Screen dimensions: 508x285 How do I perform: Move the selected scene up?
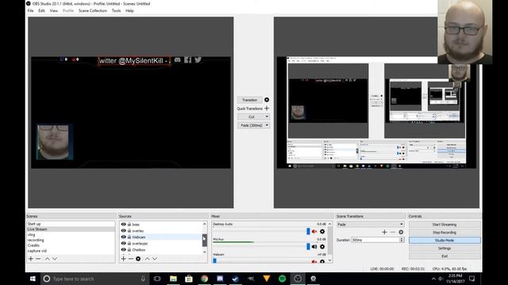tap(48, 259)
